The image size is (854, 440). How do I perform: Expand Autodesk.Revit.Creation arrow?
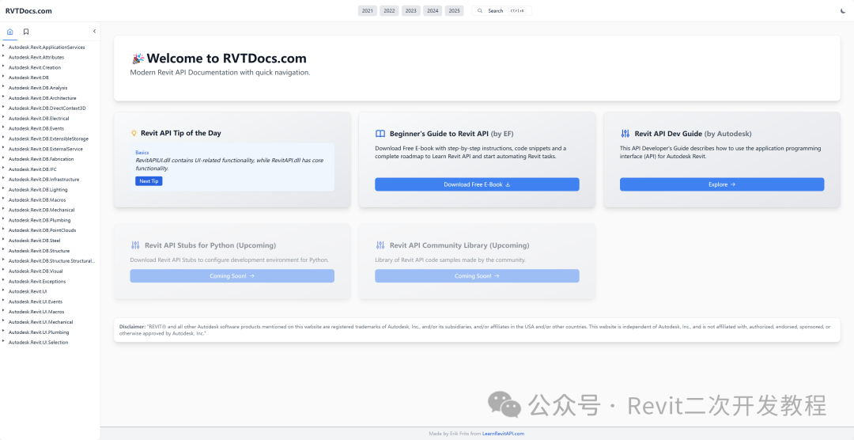click(x=4, y=66)
